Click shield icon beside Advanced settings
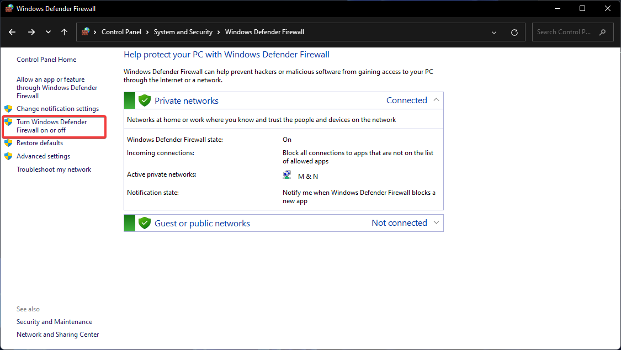621x350 pixels. 8,156
